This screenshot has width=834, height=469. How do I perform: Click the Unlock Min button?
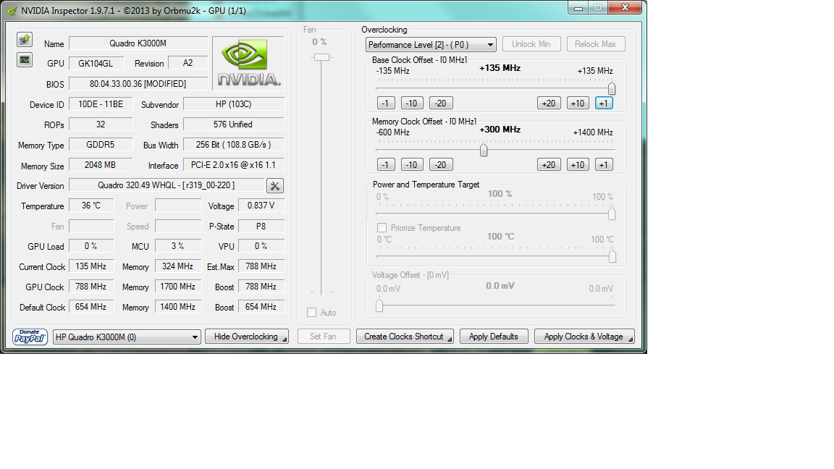(x=531, y=44)
